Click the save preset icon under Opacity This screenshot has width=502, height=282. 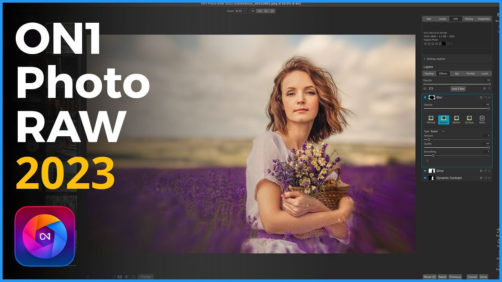click(x=425, y=89)
